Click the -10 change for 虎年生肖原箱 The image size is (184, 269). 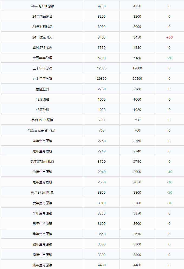click(x=169, y=203)
